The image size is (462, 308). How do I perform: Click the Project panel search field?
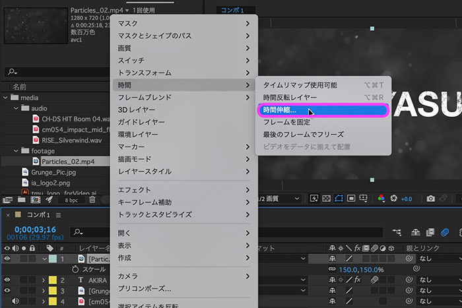(x=57, y=72)
